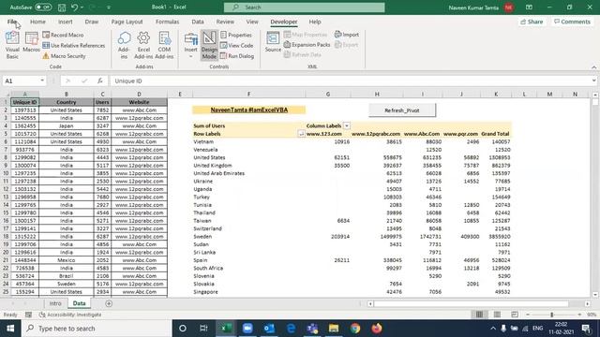Click the Search box in title bar

(x=304, y=7)
